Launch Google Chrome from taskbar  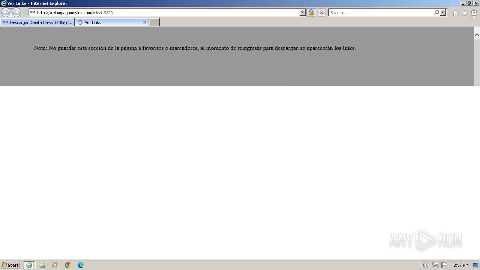pos(68,265)
